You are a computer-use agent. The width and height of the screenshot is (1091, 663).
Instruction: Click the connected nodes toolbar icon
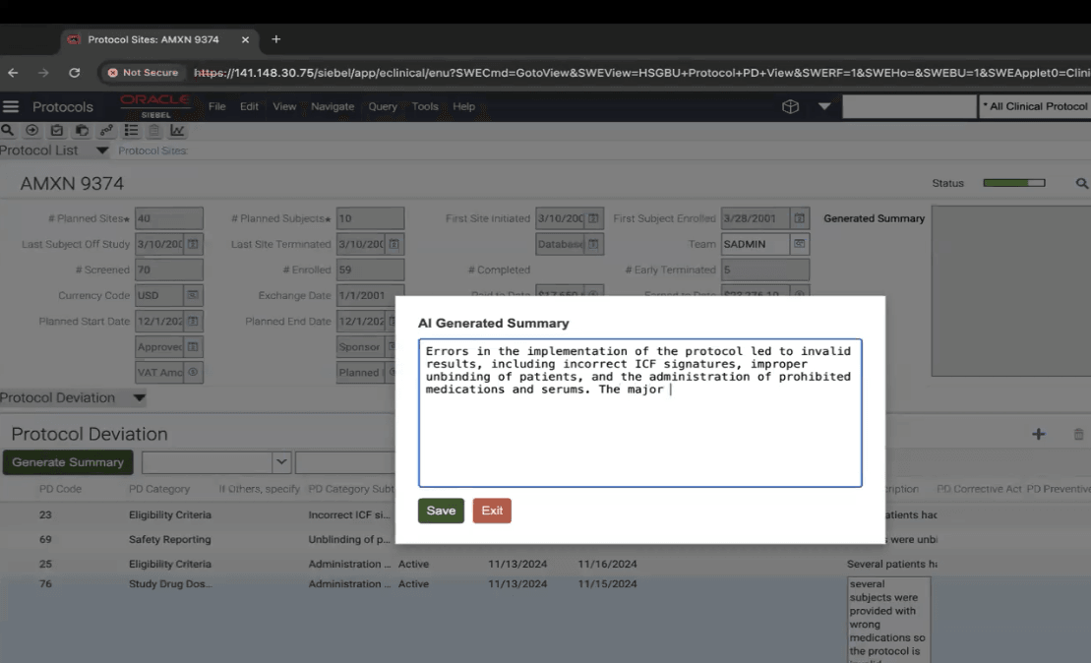click(106, 130)
